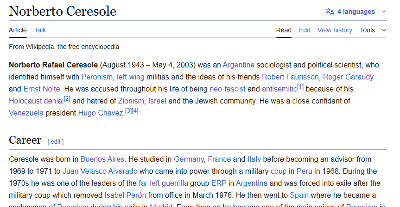Open the View history tab
400x207 pixels.
pyautogui.click(x=335, y=30)
